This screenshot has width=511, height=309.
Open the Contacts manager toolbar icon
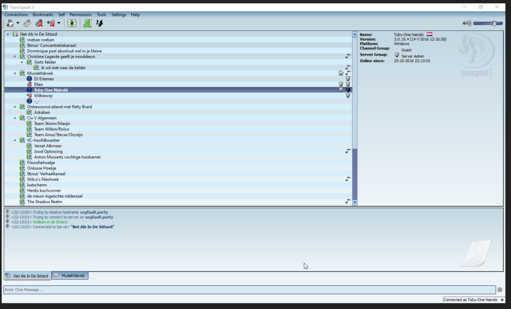coord(87,23)
